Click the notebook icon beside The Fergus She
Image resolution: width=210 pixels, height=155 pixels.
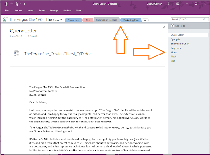[x=6, y=20]
